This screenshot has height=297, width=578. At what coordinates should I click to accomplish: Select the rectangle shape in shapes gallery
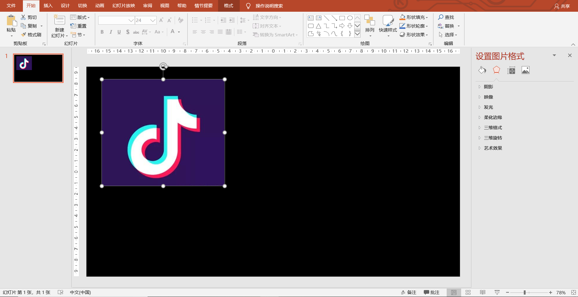(x=342, y=18)
